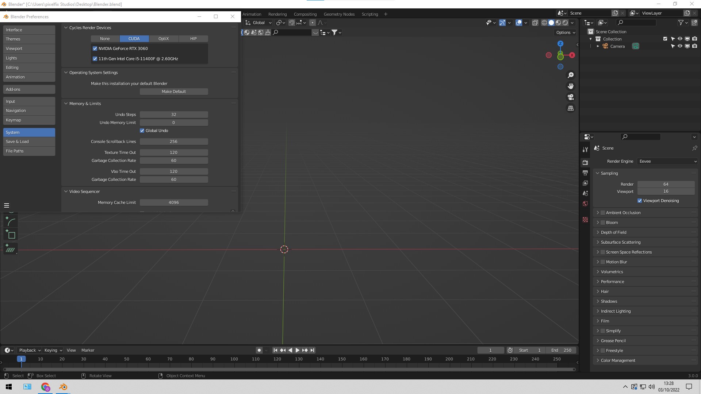Disable the NVIDIA GeForce RTX 3060 checkbox

(x=95, y=49)
